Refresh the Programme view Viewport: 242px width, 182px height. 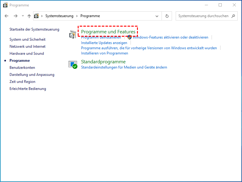tap(167, 16)
